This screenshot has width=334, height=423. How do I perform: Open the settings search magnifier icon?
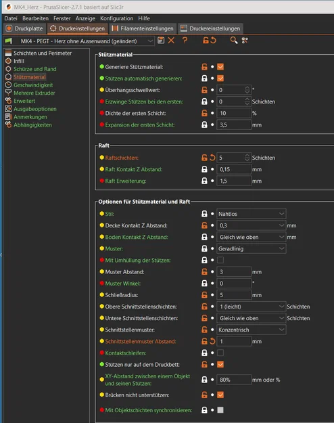coord(234,41)
